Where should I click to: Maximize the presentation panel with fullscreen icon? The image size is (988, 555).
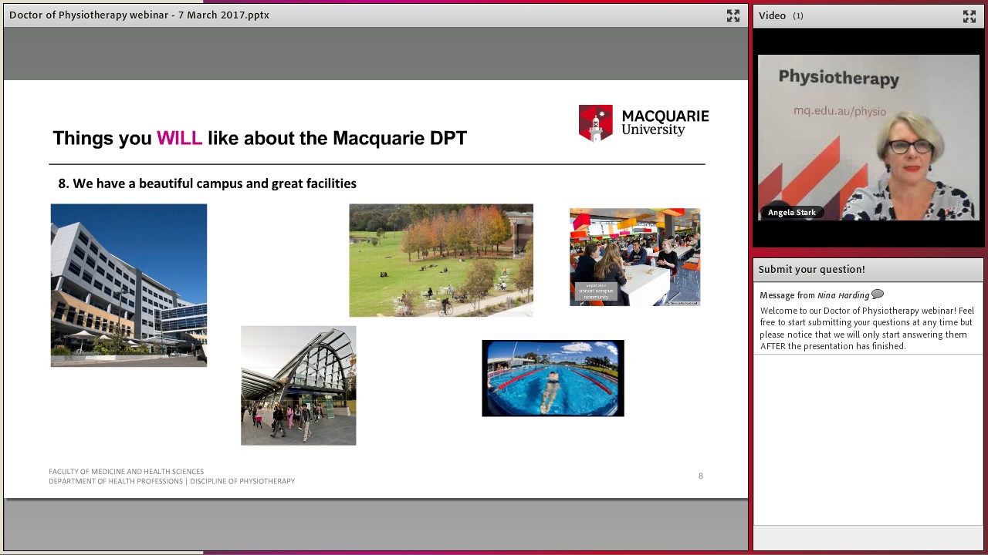pyautogui.click(x=733, y=15)
